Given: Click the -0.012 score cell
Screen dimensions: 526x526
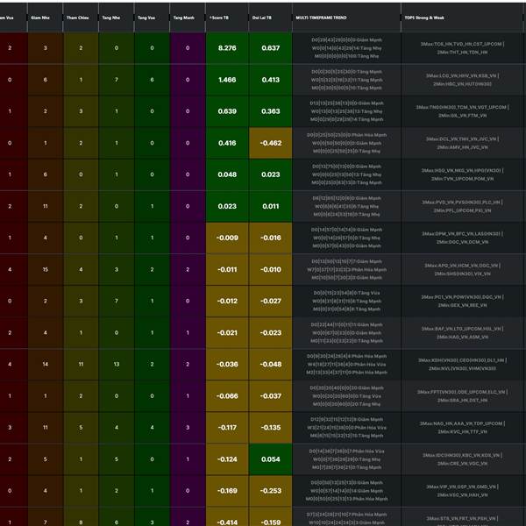Looking at the screenshot, I should click(227, 301).
